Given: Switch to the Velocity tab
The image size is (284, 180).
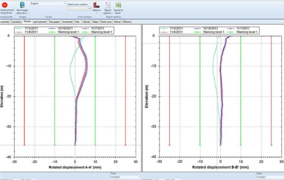Looking at the screenshot, I should (x=86, y=22).
